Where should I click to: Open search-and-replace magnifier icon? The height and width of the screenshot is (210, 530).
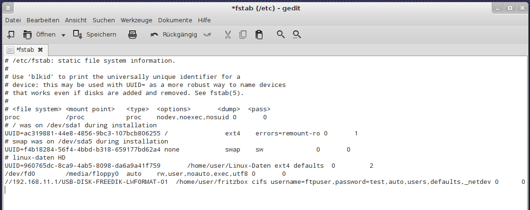tap(297, 35)
